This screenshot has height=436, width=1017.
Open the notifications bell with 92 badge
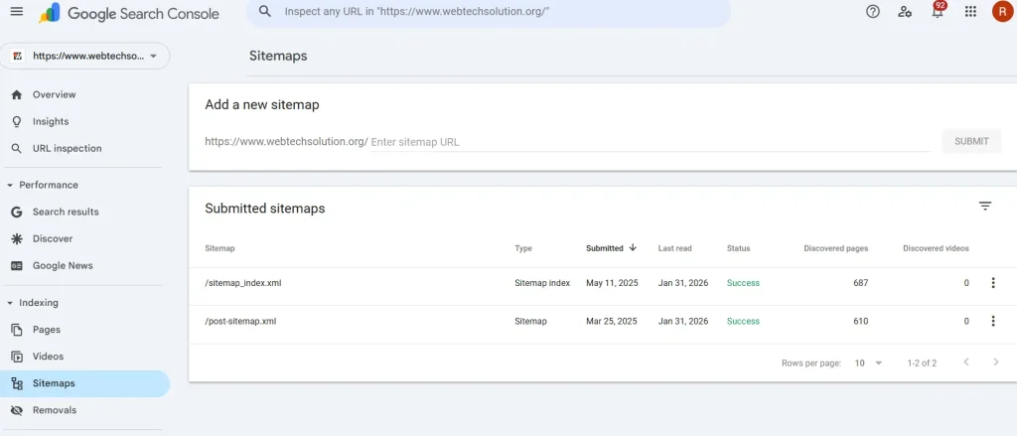click(x=938, y=10)
